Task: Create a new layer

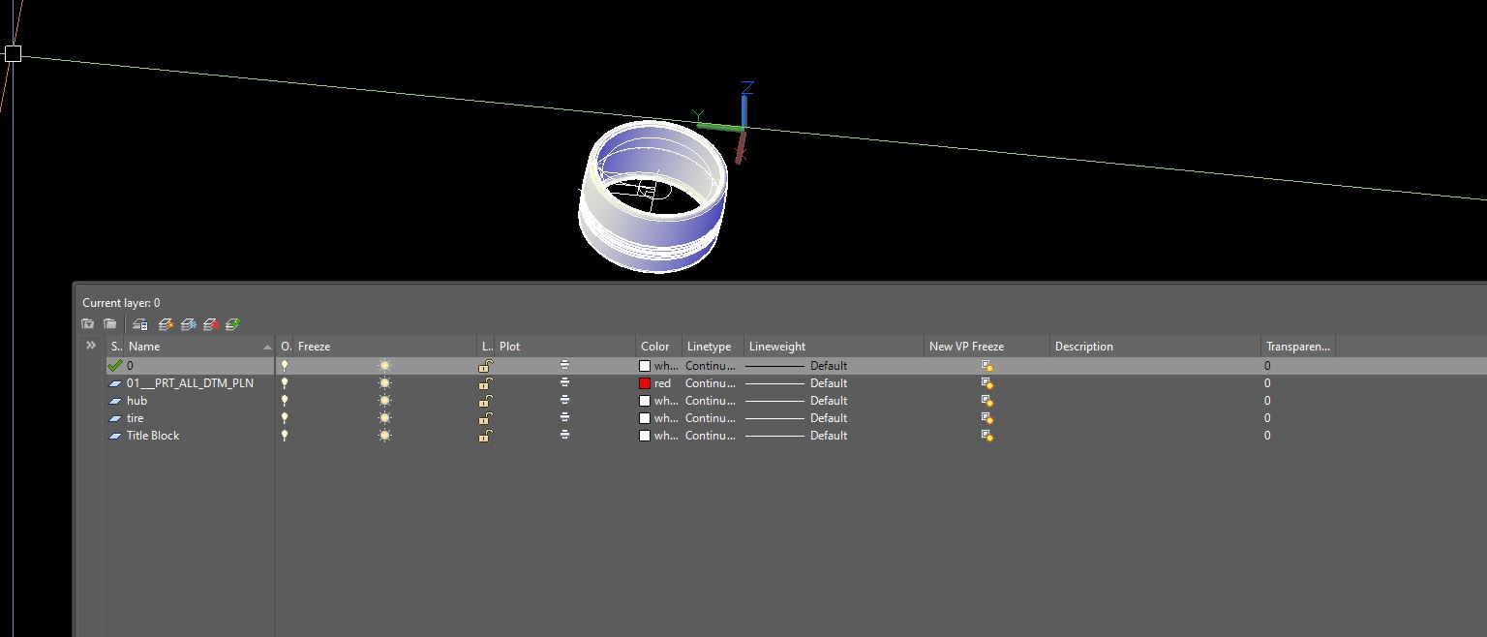Action: pyautogui.click(x=165, y=324)
